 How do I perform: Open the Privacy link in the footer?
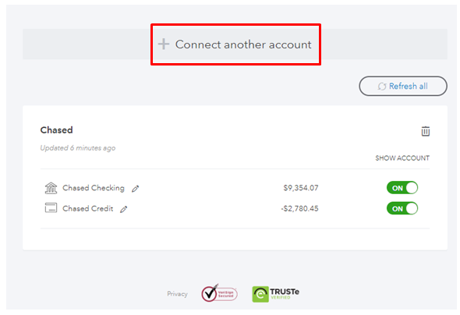pyautogui.click(x=177, y=294)
